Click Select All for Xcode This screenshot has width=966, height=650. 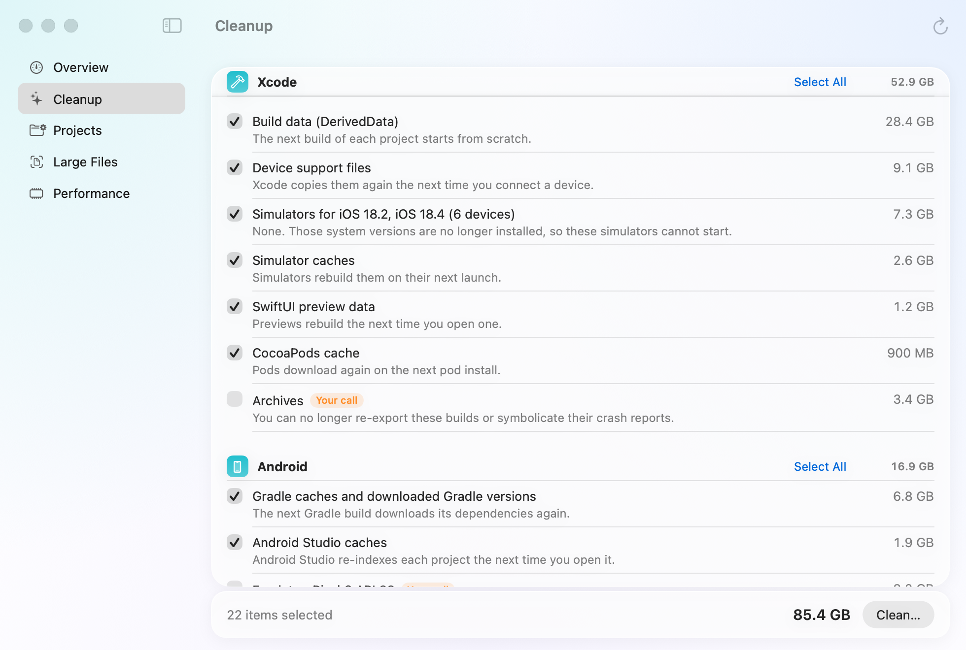[820, 82]
